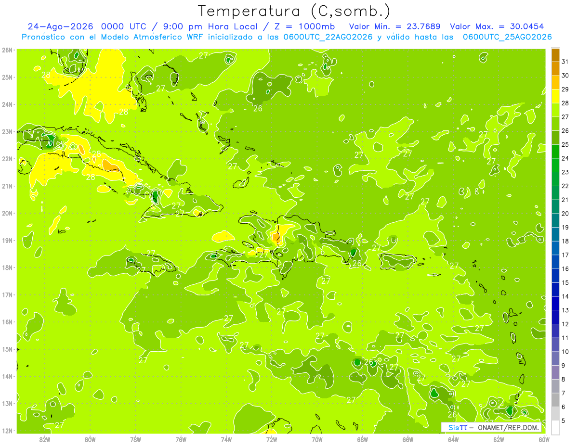The height and width of the screenshot is (446, 578).
Task: Click the 64W longitude axis label
Action: point(453,439)
